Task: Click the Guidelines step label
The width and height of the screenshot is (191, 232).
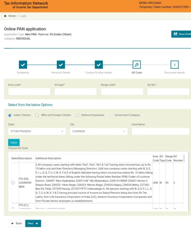Action: pos(23,73)
